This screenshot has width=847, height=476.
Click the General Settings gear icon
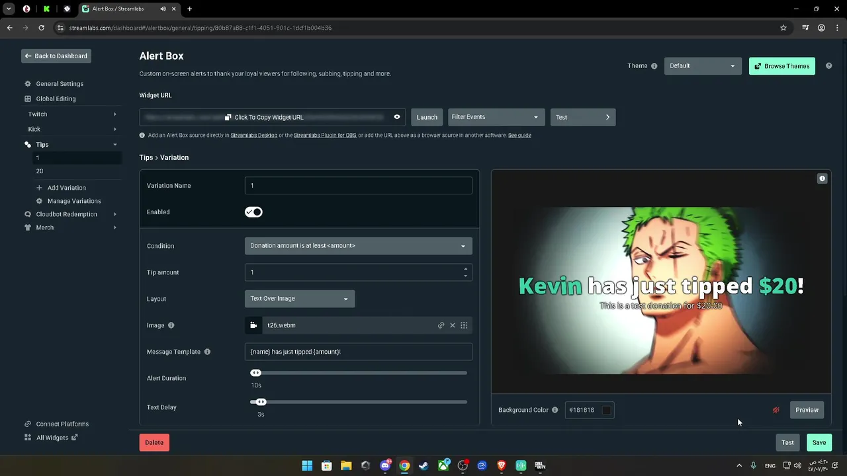coord(28,84)
